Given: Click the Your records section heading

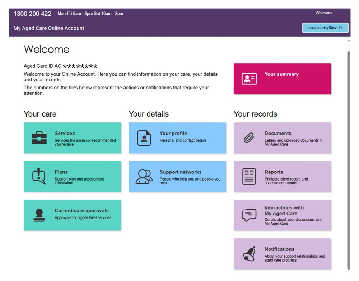Looking at the screenshot, I should coord(255,114).
